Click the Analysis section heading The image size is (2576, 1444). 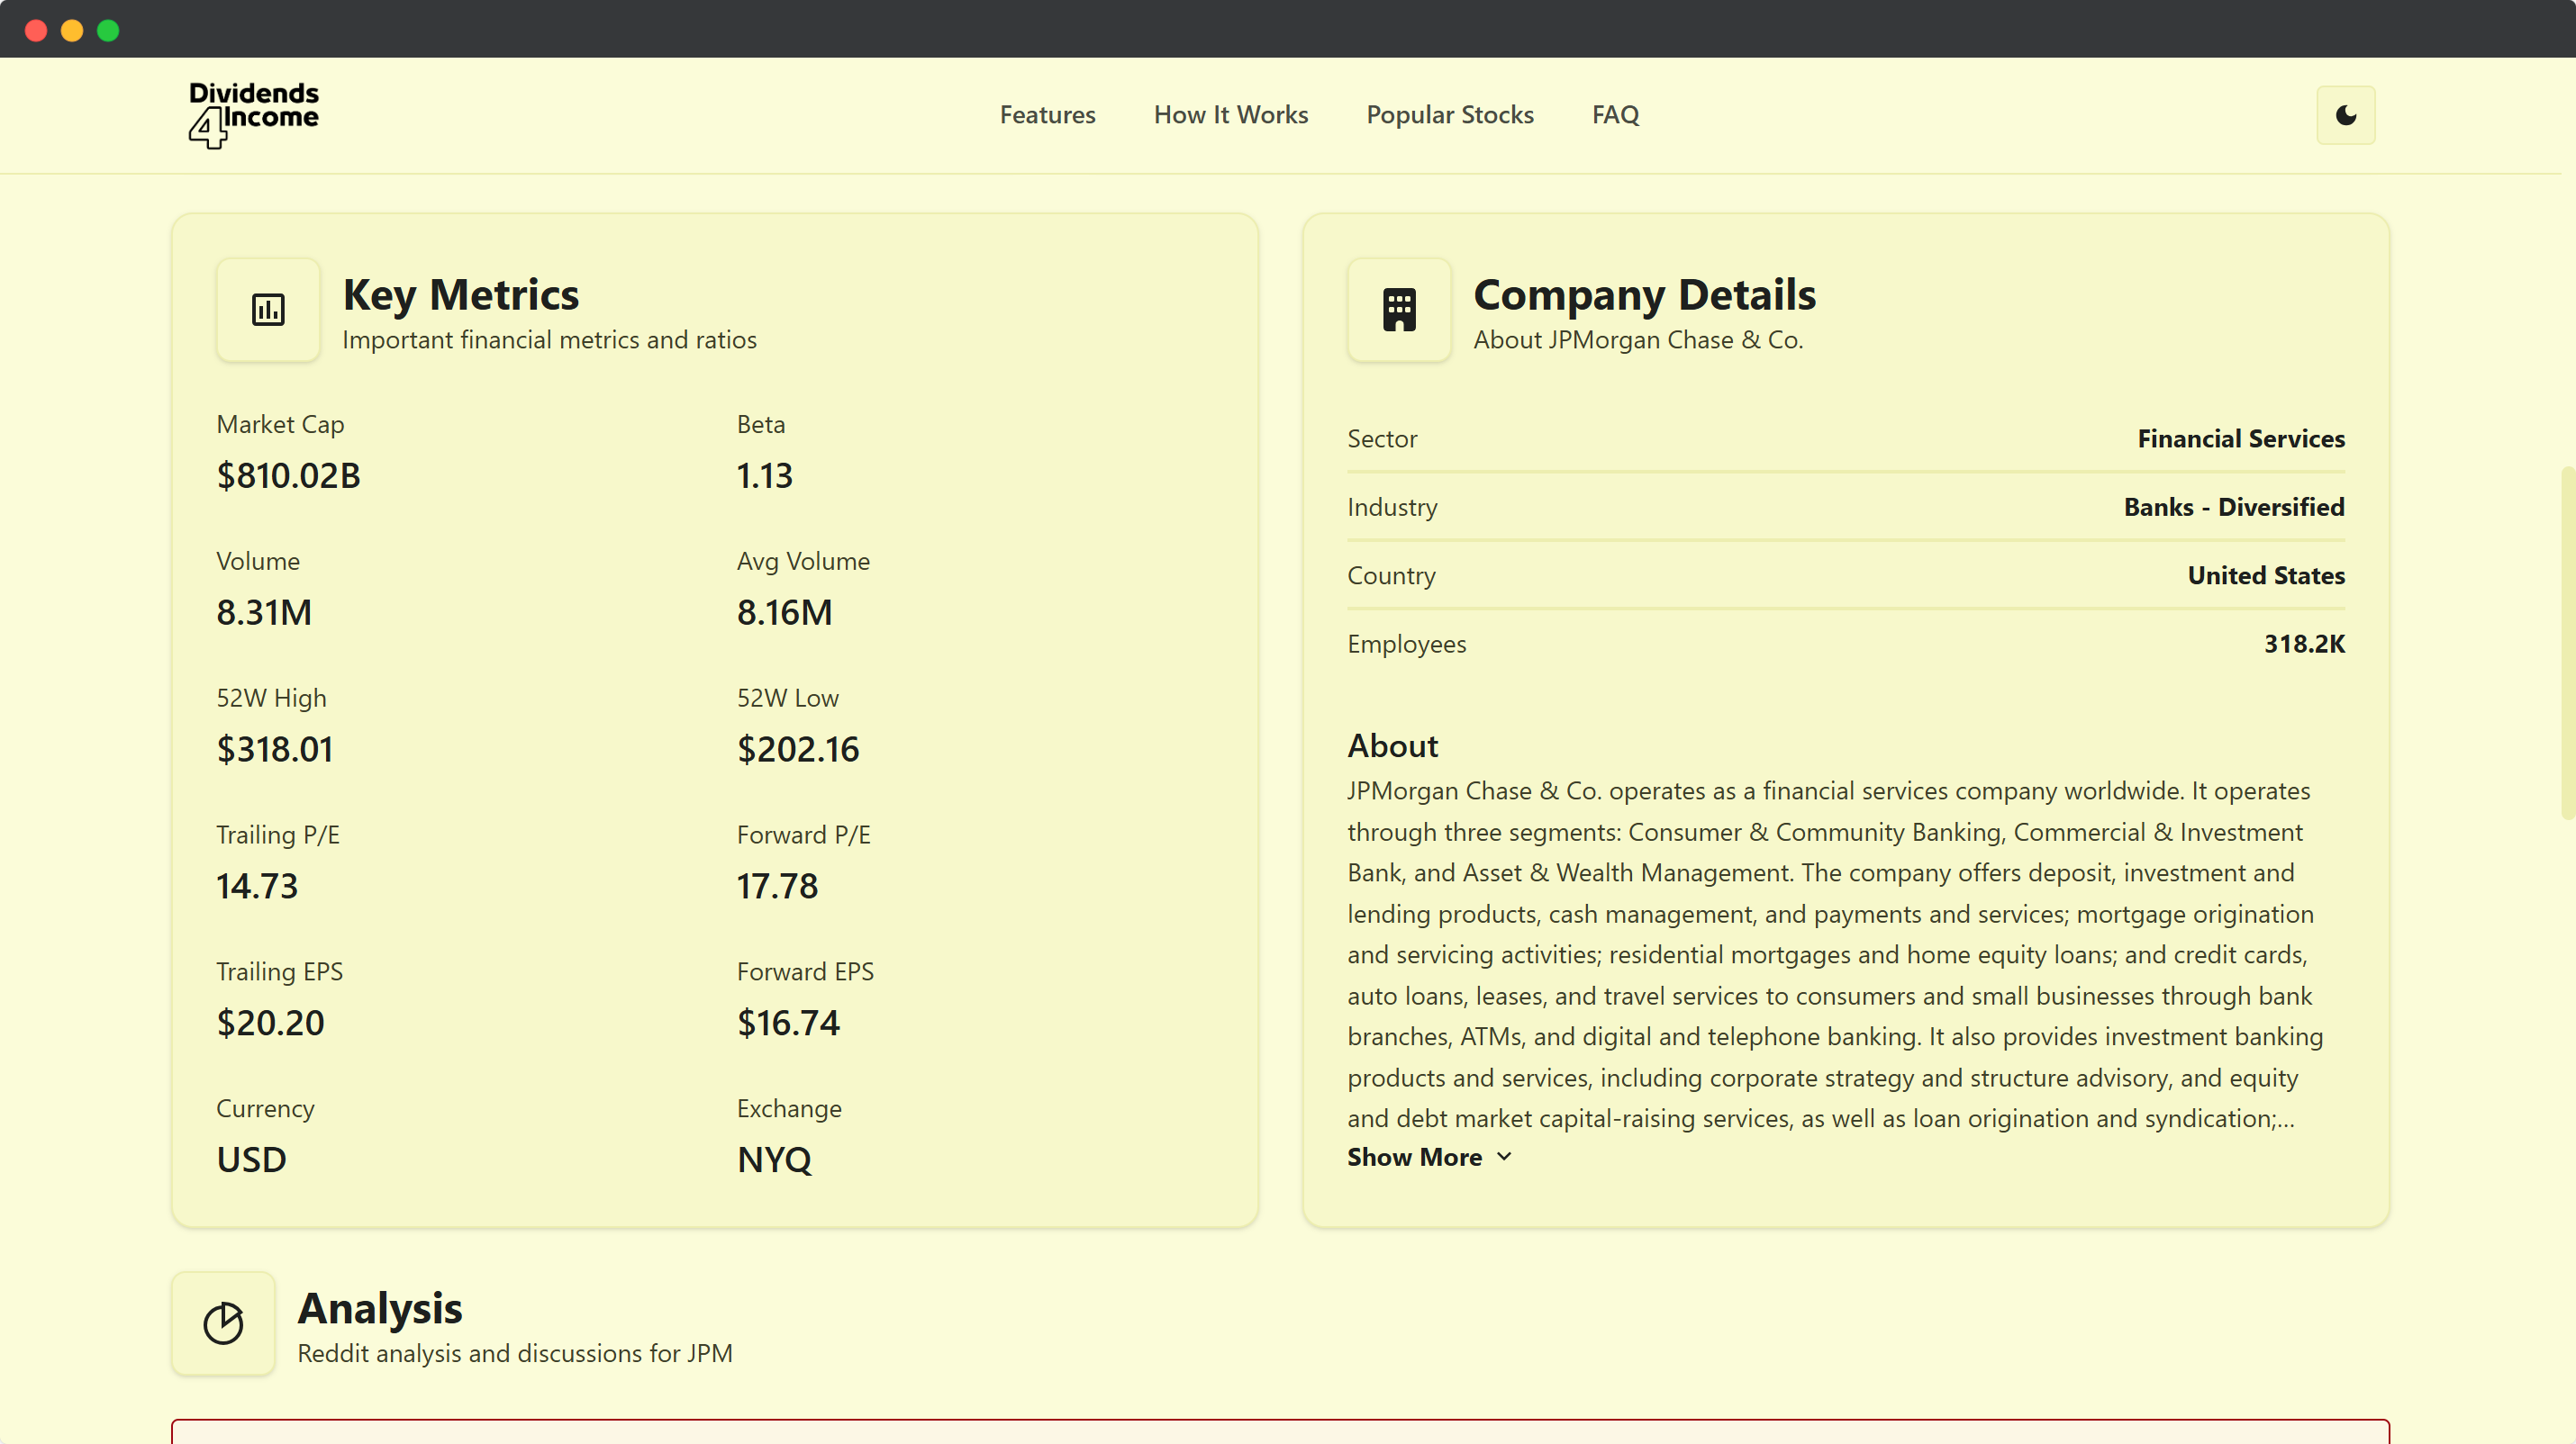[x=380, y=1308]
